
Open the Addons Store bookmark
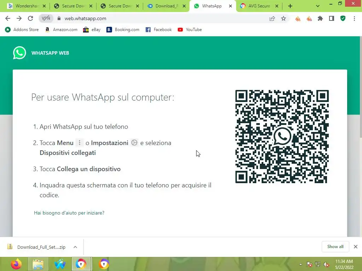tap(22, 30)
